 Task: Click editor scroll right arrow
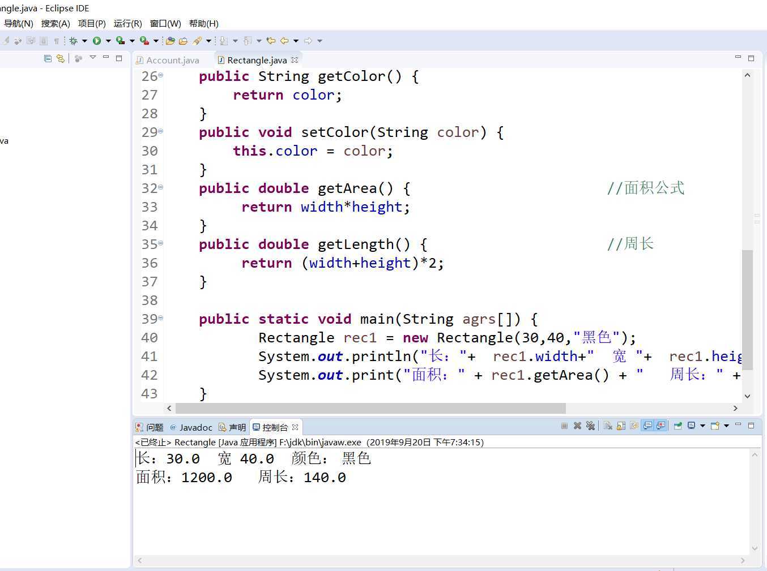[735, 408]
